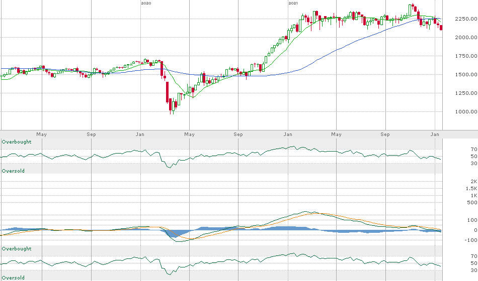Click the -100 value on the MACD scale

coord(471,240)
